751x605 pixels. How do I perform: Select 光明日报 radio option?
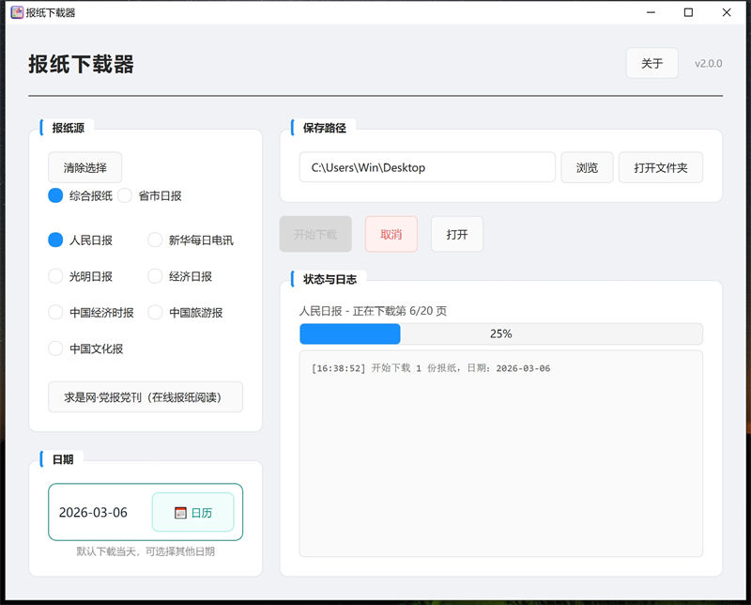tap(56, 276)
